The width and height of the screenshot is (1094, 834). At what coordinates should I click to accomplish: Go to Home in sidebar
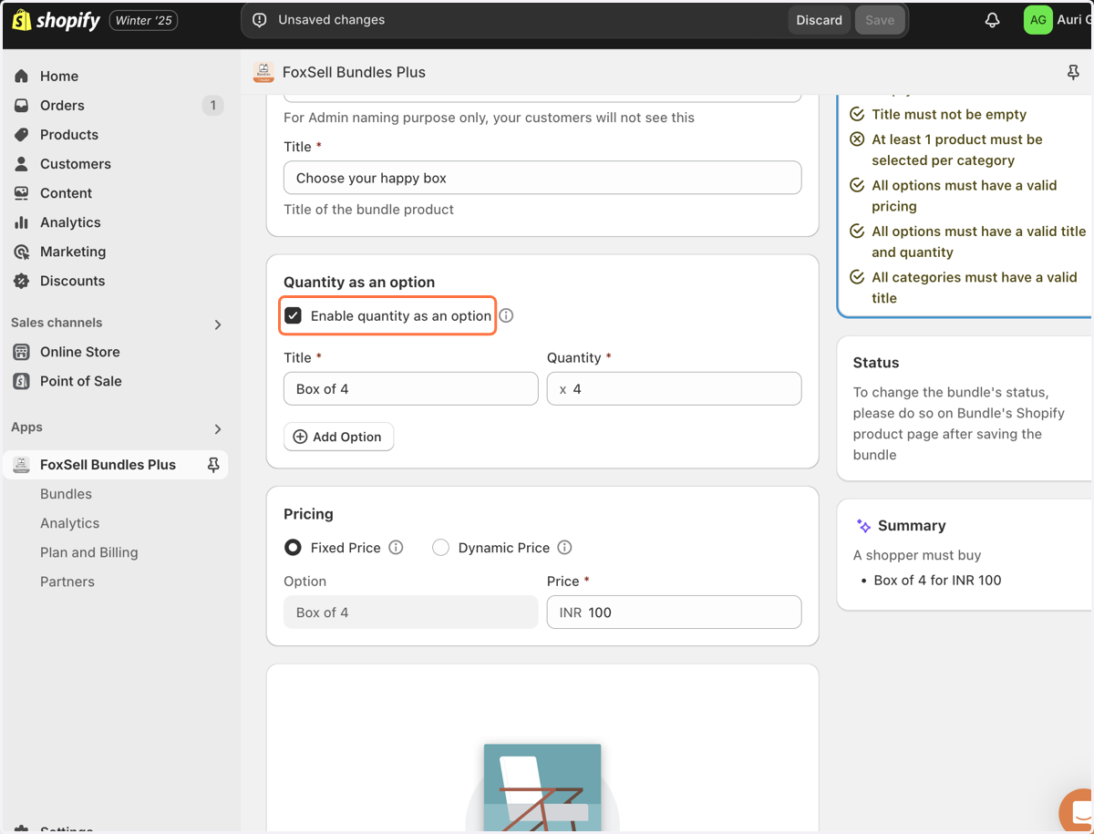(59, 77)
